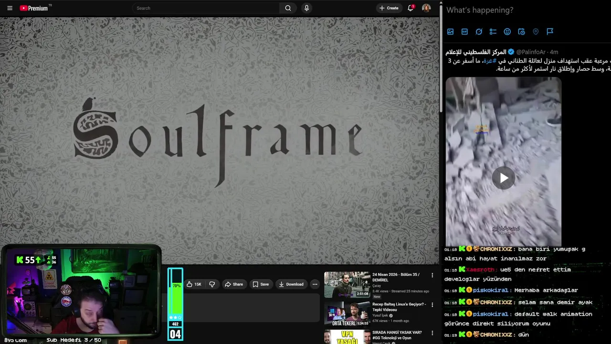Screen dimensions: 611x344
Task: Share the Soulframe video
Action: [x=234, y=284]
